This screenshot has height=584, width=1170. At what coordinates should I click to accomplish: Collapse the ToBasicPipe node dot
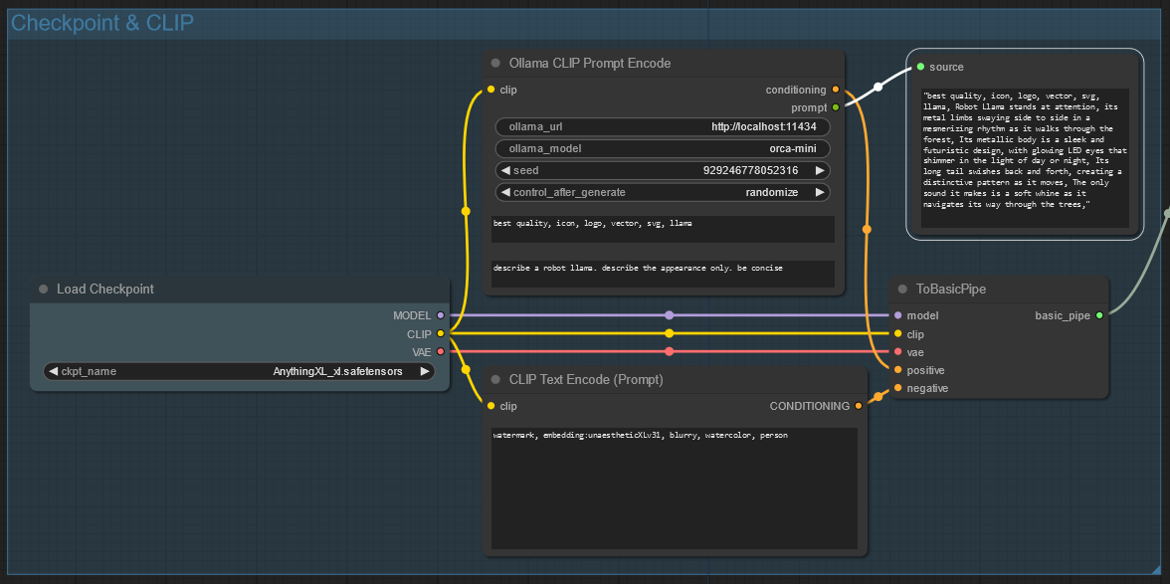(902, 289)
